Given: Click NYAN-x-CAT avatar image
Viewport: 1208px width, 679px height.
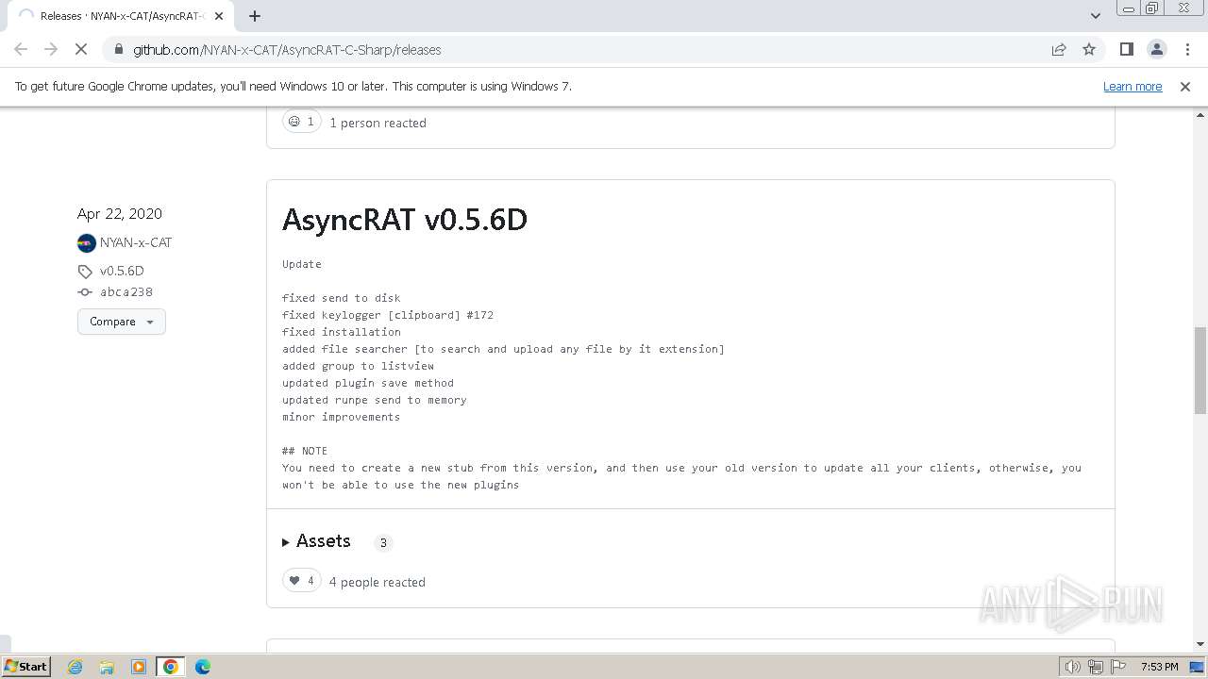Looking at the screenshot, I should [x=87, y=242].
